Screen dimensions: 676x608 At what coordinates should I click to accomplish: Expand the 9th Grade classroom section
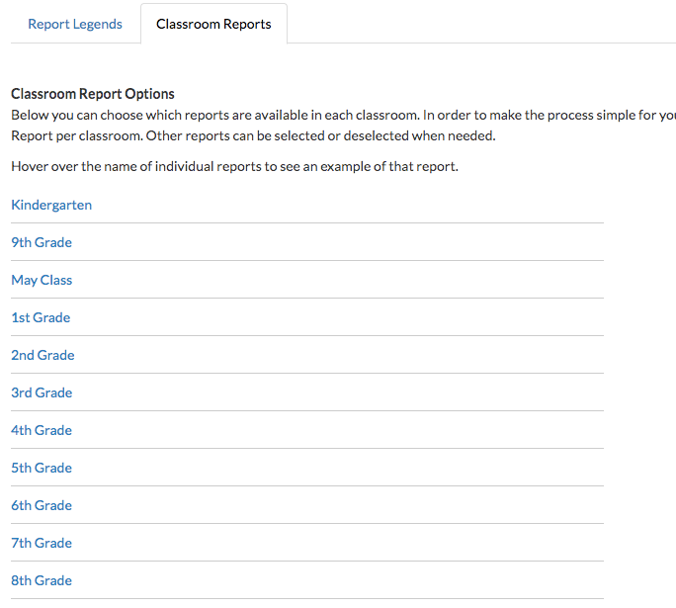[x=42, y=242]
